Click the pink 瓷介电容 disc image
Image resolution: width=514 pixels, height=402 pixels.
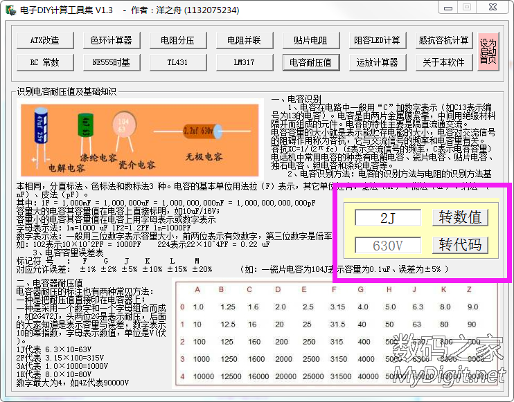point(124,125)
